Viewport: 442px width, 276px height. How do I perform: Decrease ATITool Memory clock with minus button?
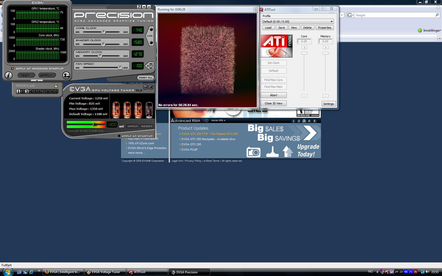click(x=326, y=96)
